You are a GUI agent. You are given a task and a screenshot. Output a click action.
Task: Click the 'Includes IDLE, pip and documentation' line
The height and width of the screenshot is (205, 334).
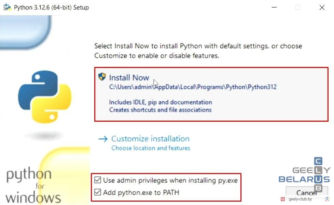[x=161, y=102]
